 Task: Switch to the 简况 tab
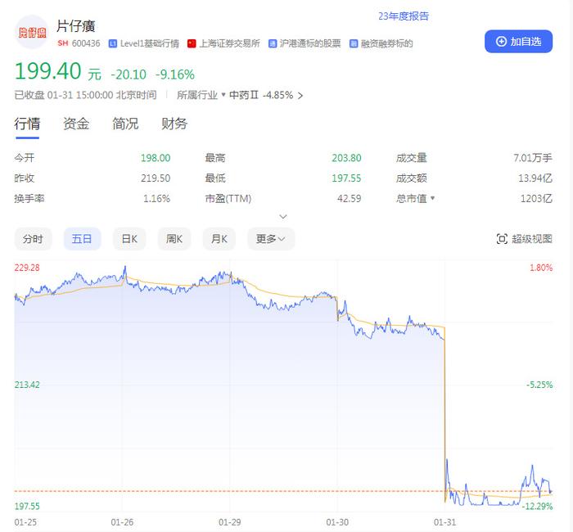125,124
